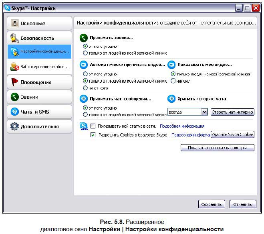Screen dimensions: 264x234
Task: Click the gear icon next to Дополнительно
Action: tap(15, 126)
